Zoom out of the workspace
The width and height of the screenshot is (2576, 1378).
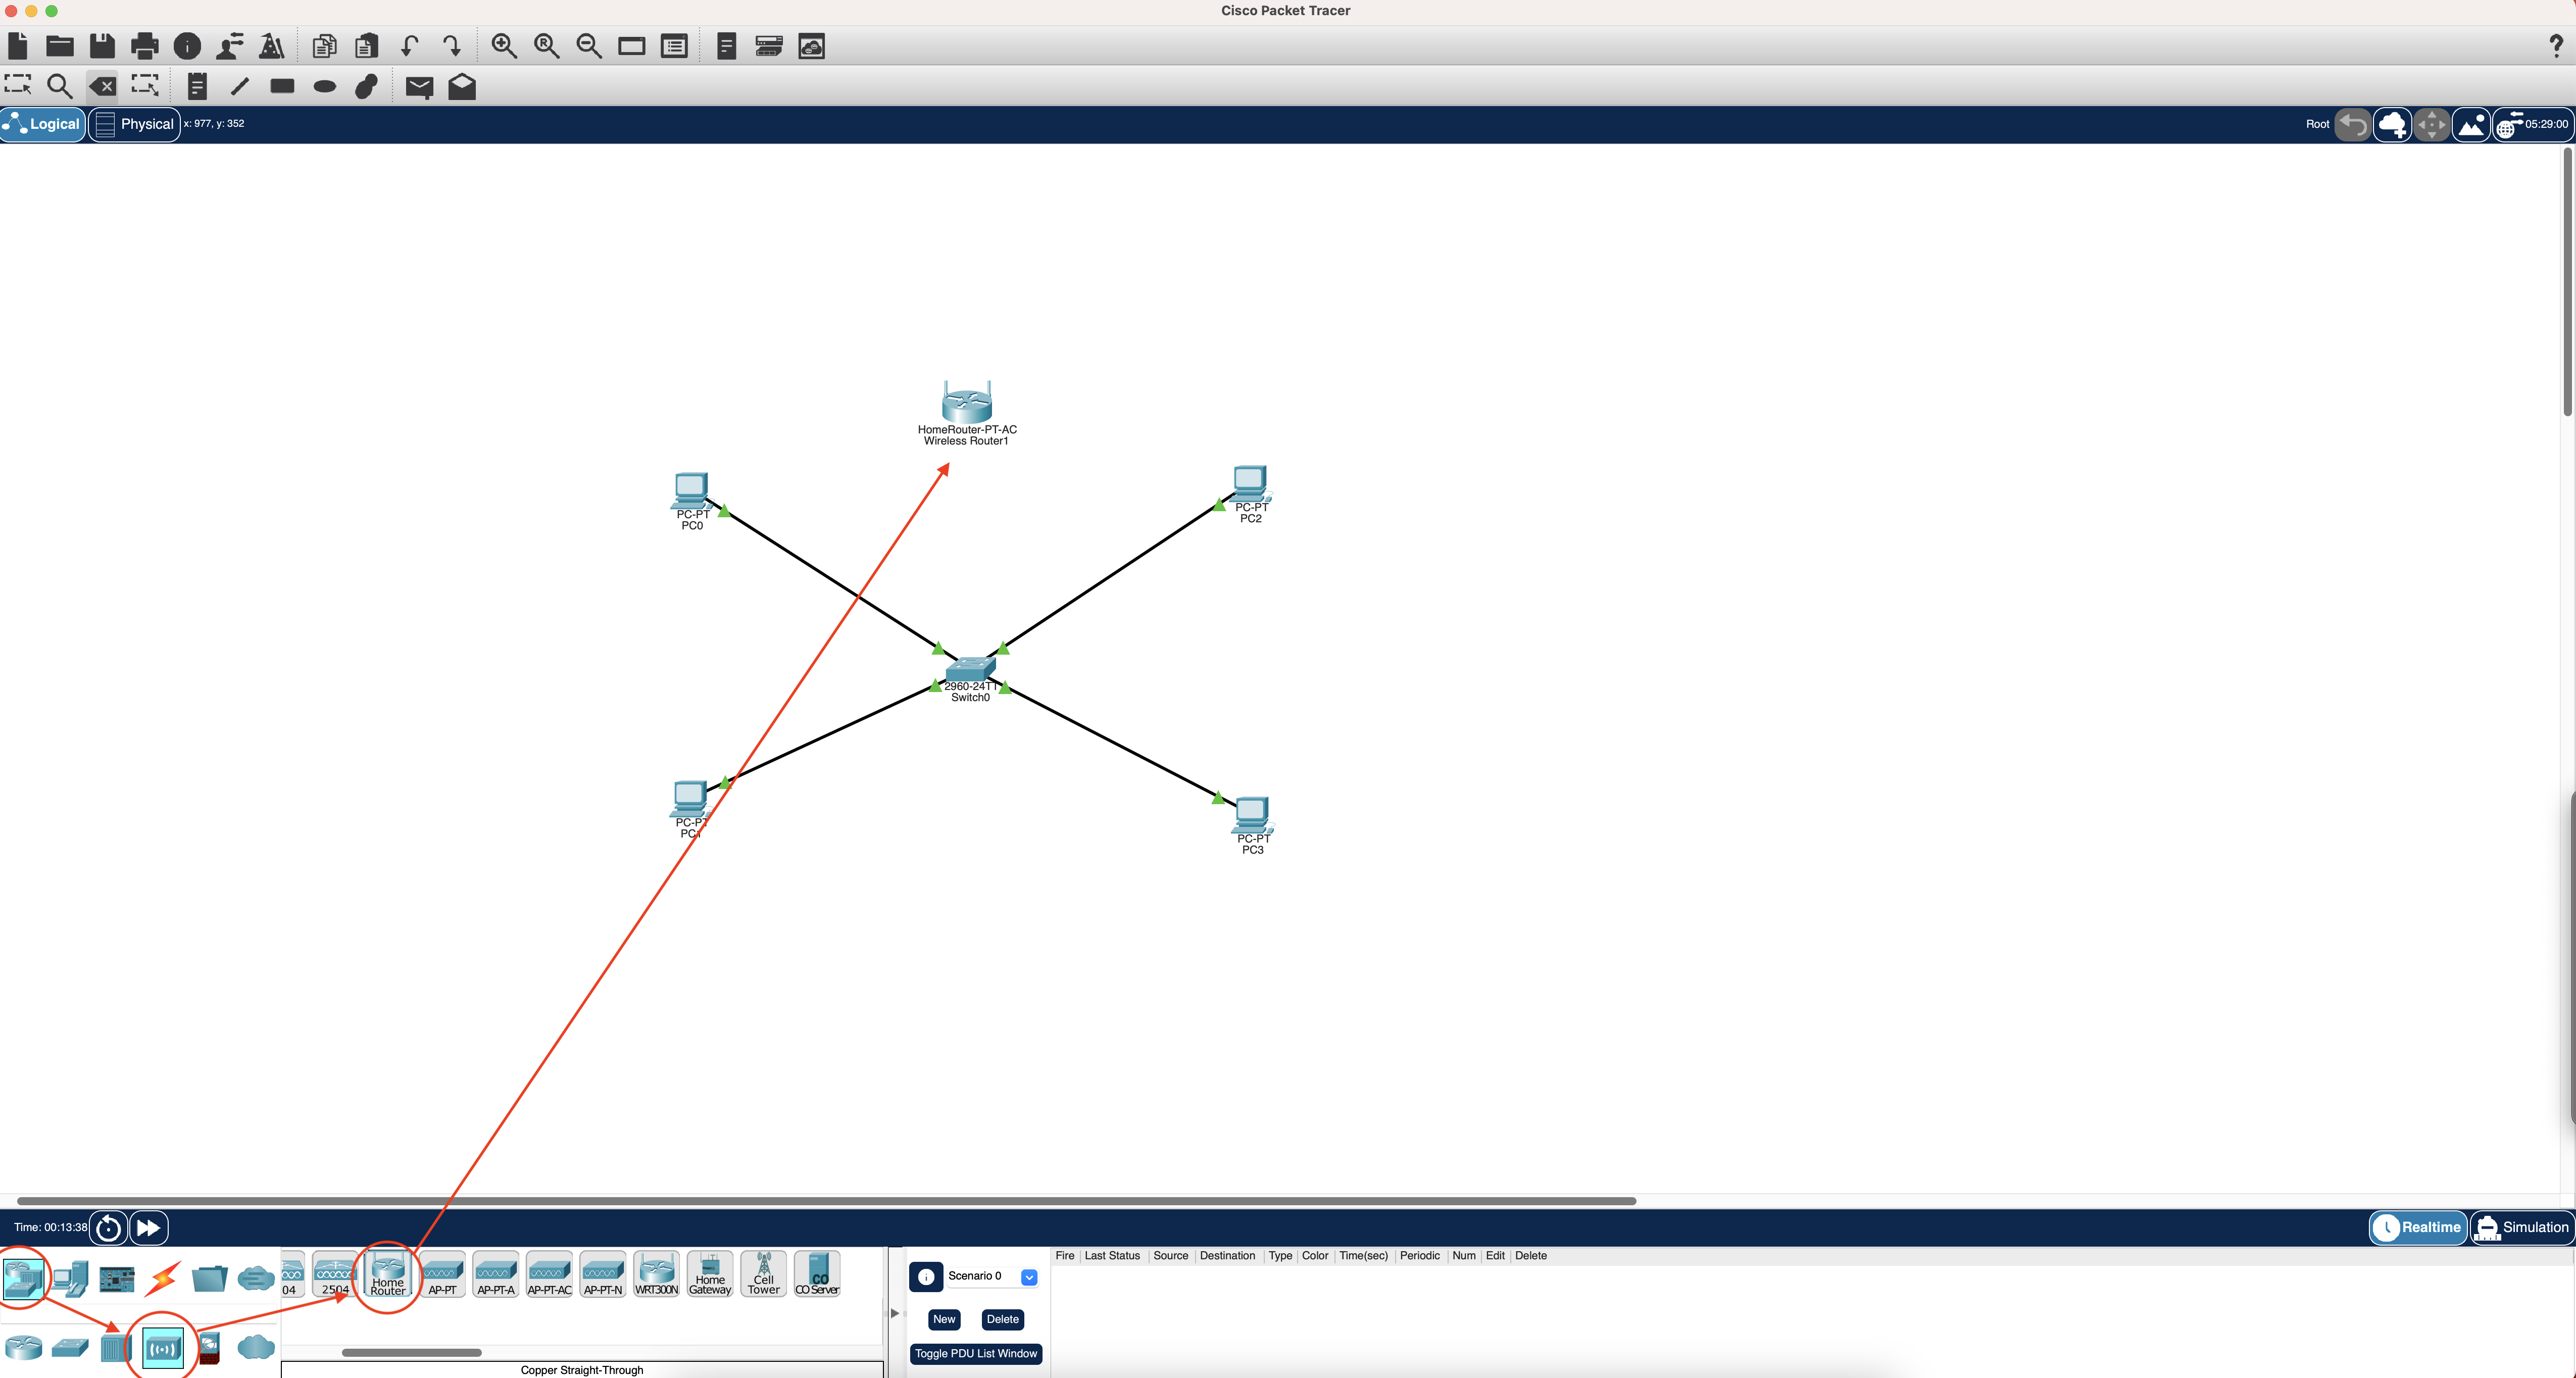(589, 46)
